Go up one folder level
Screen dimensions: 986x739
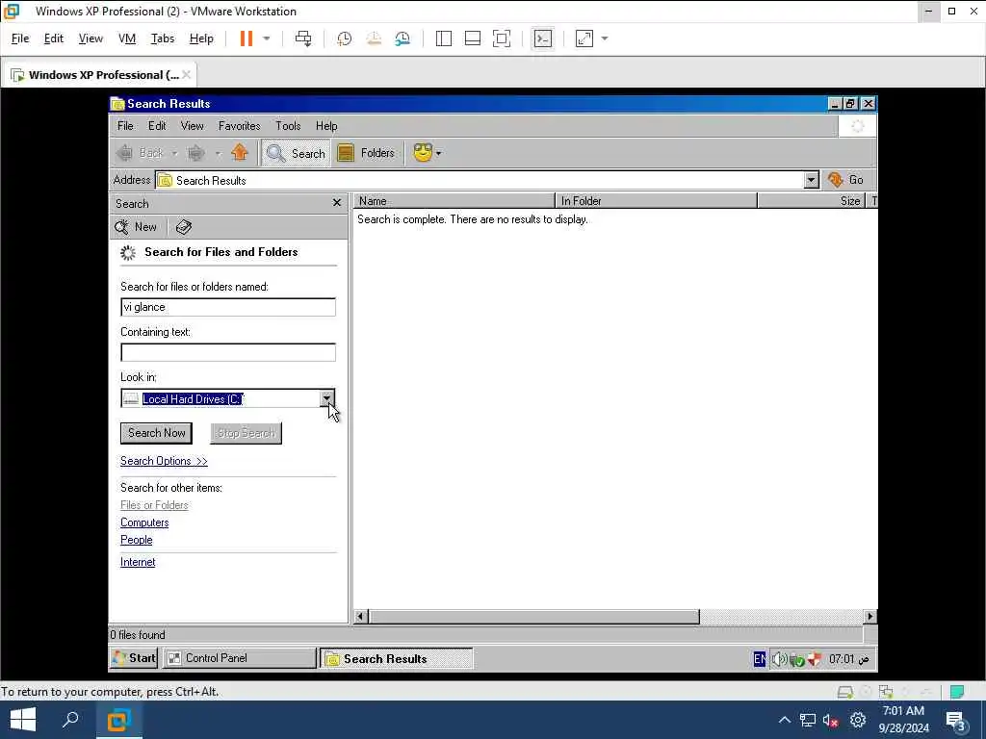pyautogui.click(x=240, y=153)
